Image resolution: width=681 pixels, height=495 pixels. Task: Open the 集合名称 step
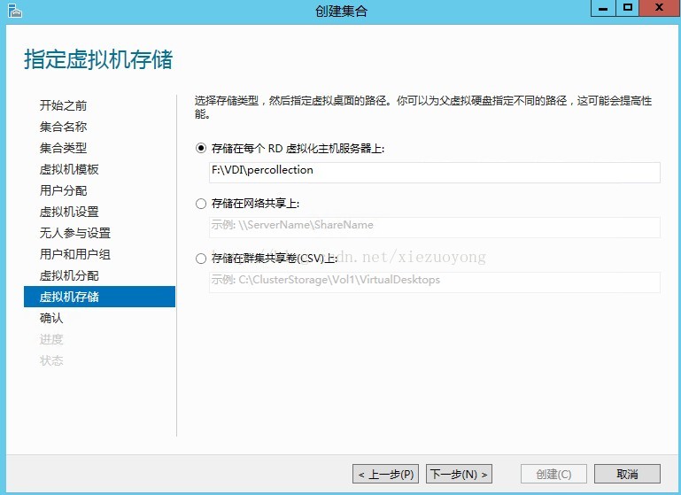coord(63,127)
